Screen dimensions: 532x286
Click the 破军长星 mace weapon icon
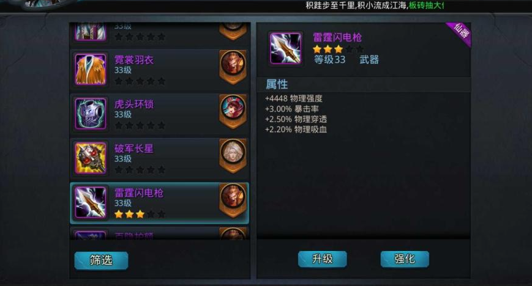91,158
